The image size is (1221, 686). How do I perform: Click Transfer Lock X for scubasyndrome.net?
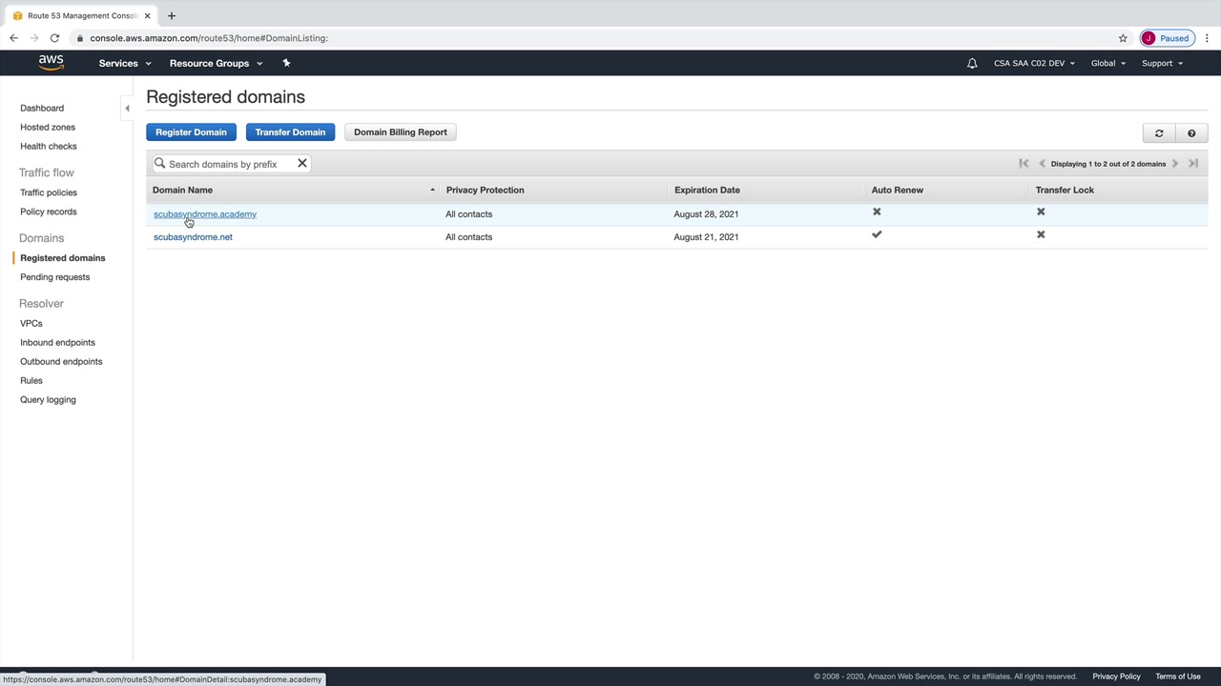coord(1041,234)
